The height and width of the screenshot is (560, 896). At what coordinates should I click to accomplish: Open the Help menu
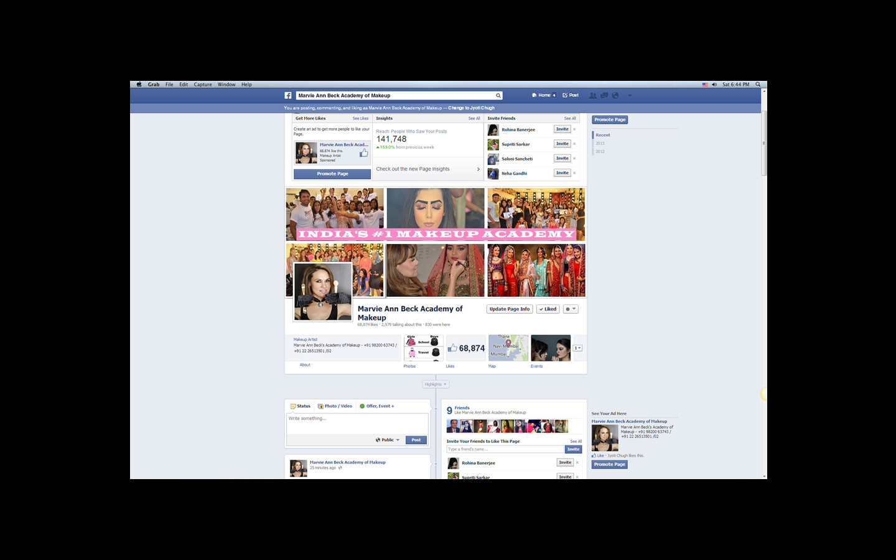pyautogui.click(x=246, y=85)
